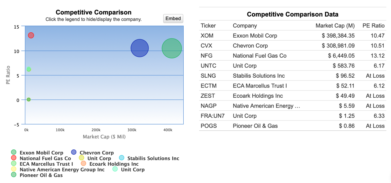391x183 pixels.
Task: Click the FRA:UN7 ticker cell
Action: [x=213, y=116]
